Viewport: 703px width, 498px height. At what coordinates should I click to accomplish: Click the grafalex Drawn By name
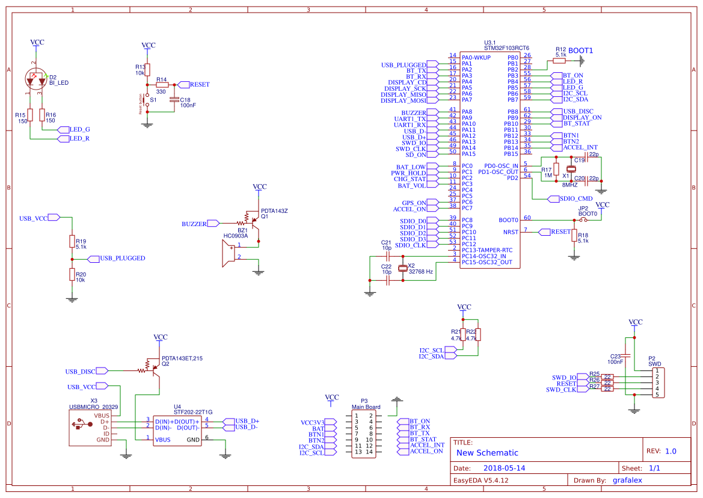(x=628, y=479)
